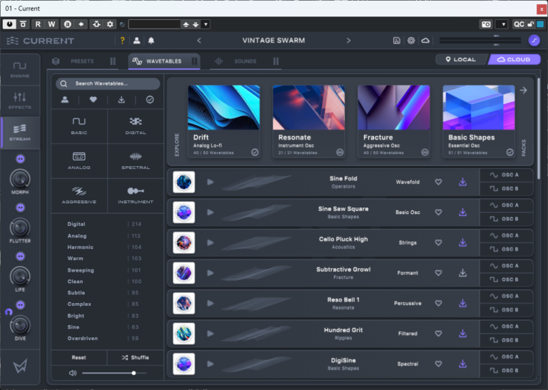Filter wavetables by favorites heart icon
The height and width of the screenshot is (390, 548).
(x=93, y=100)
